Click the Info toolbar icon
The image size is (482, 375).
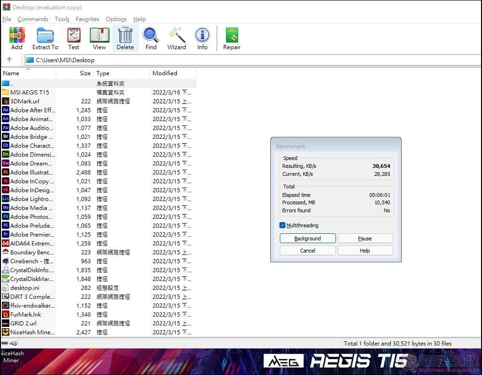[202, 39]
